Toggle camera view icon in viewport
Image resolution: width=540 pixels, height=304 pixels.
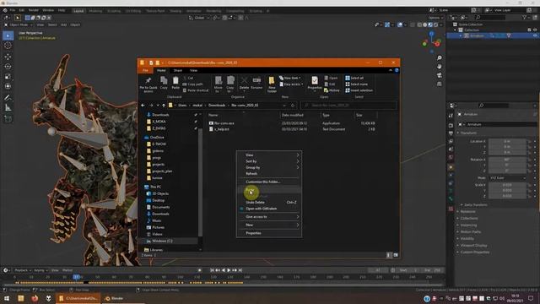pos(439,75)
